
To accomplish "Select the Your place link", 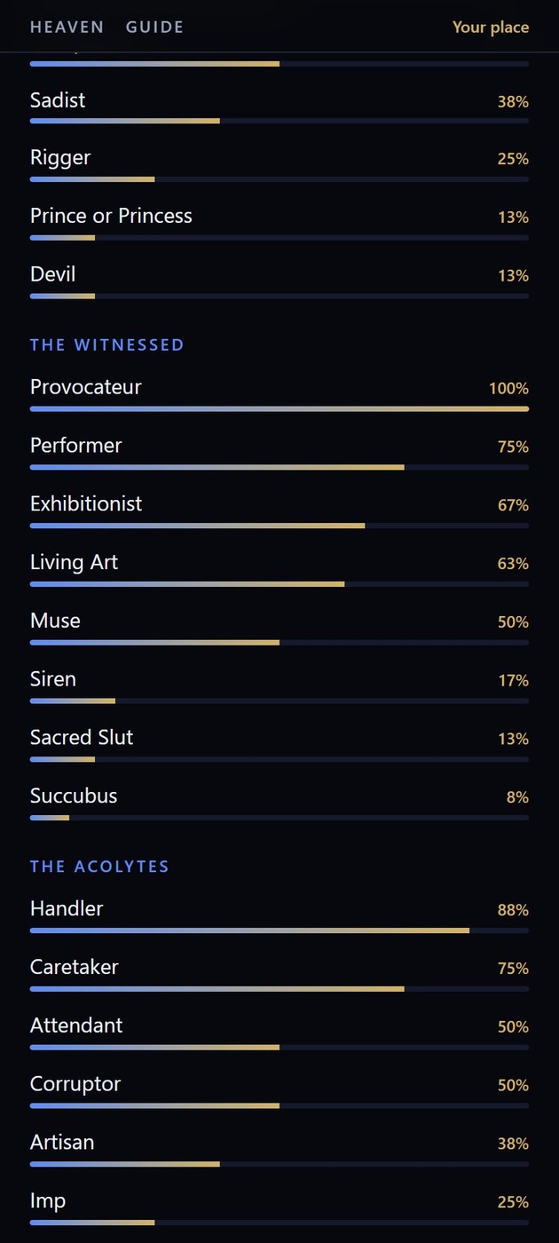I will coord(491,27).
